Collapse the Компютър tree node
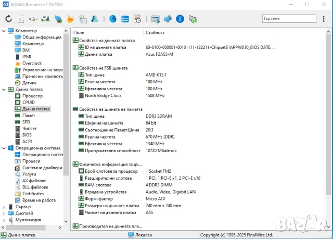333x239 pixels. [4, 31]
